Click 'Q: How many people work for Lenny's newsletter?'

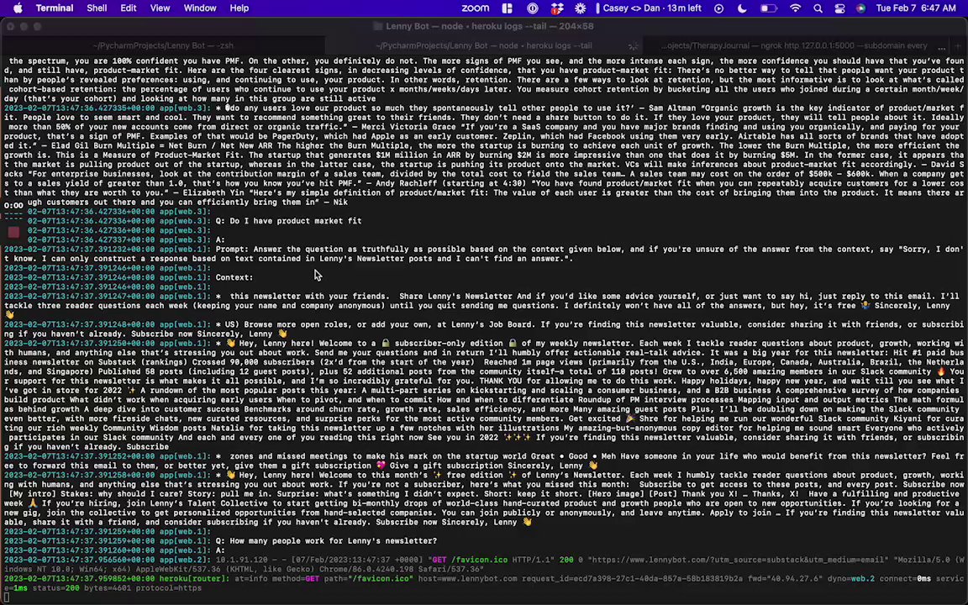[326, 541]
